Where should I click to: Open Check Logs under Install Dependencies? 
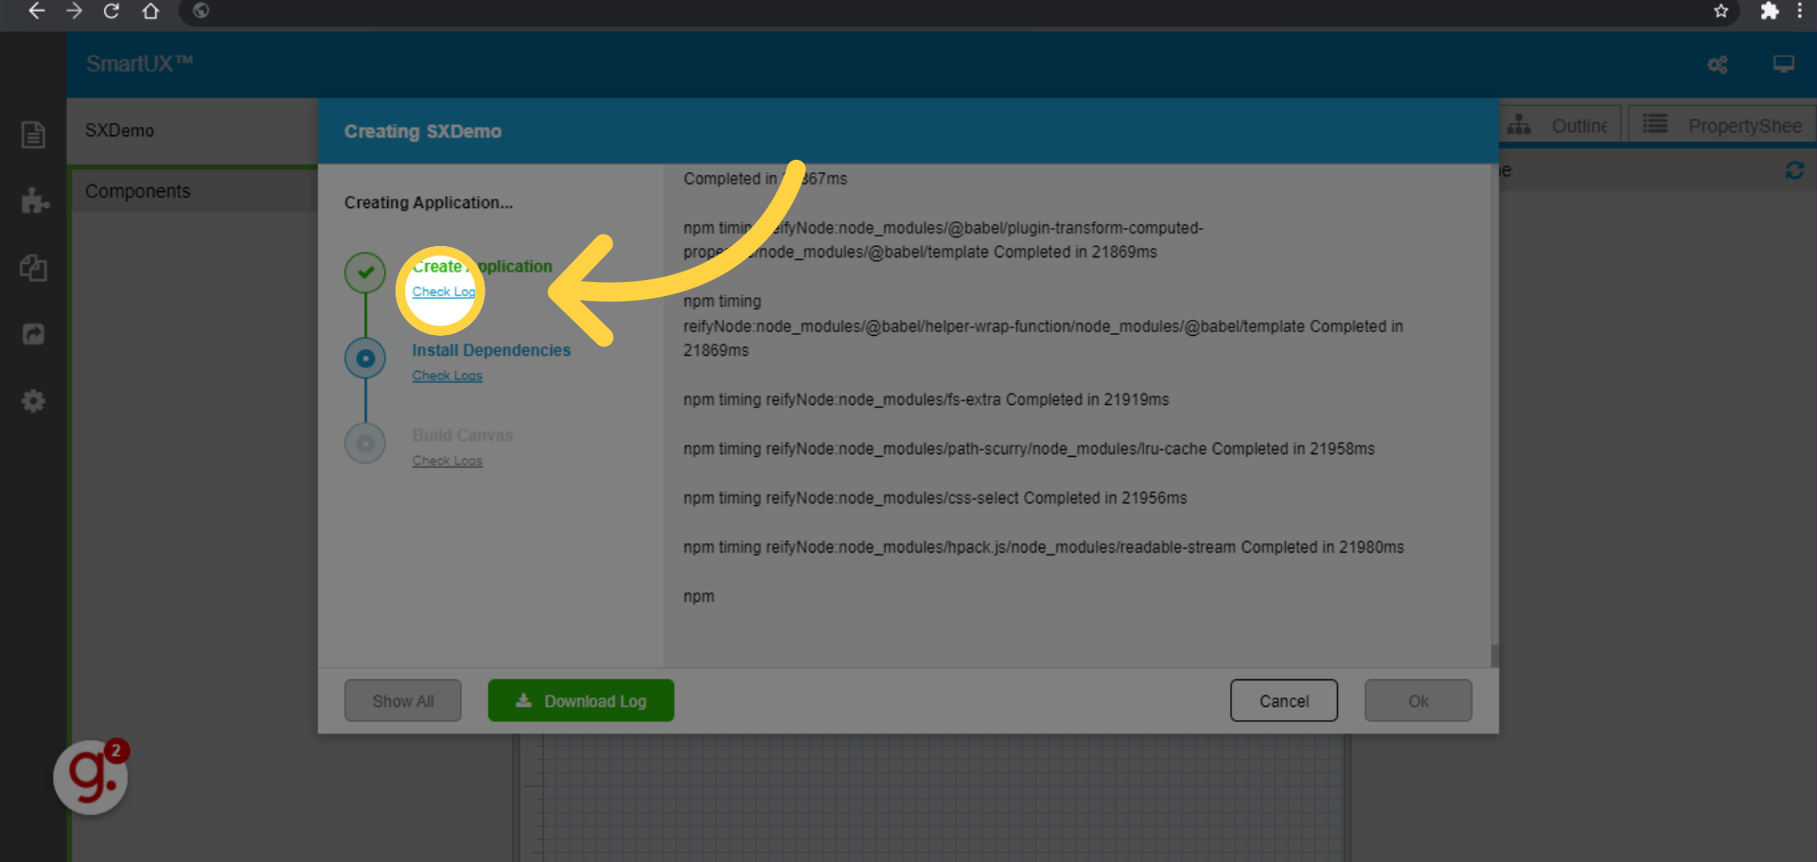click(447, 376)
